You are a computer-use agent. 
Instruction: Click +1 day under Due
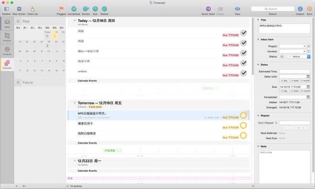(284, 91)
